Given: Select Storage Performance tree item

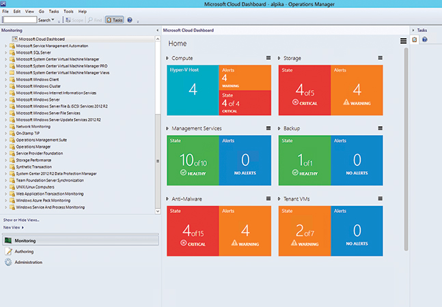Looking at the screenshot, I should (34, 160).
